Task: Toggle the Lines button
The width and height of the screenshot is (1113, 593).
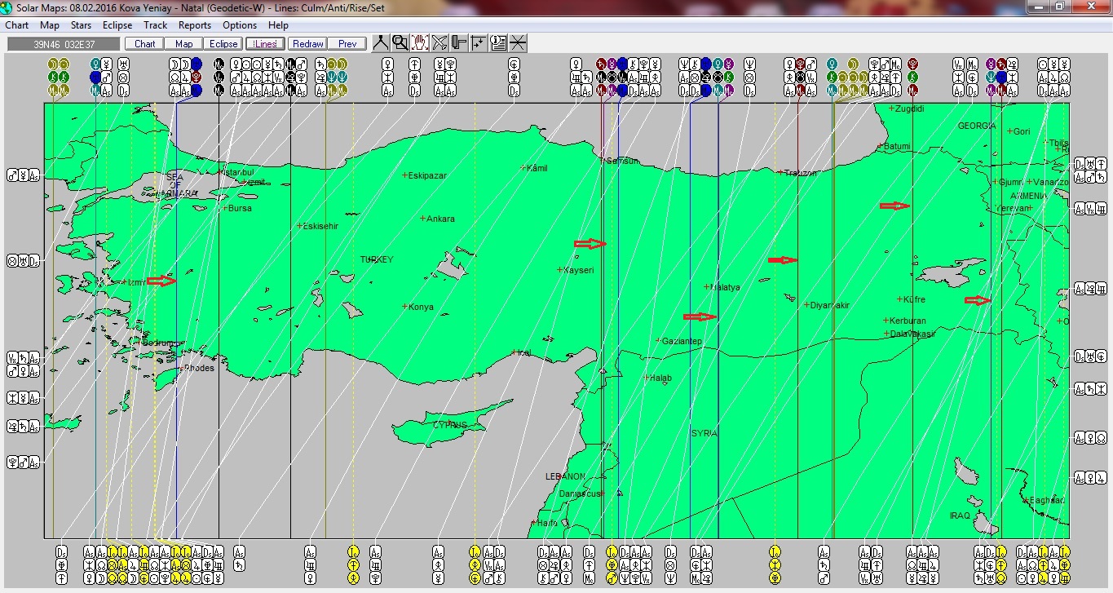Action: [265, 44]
